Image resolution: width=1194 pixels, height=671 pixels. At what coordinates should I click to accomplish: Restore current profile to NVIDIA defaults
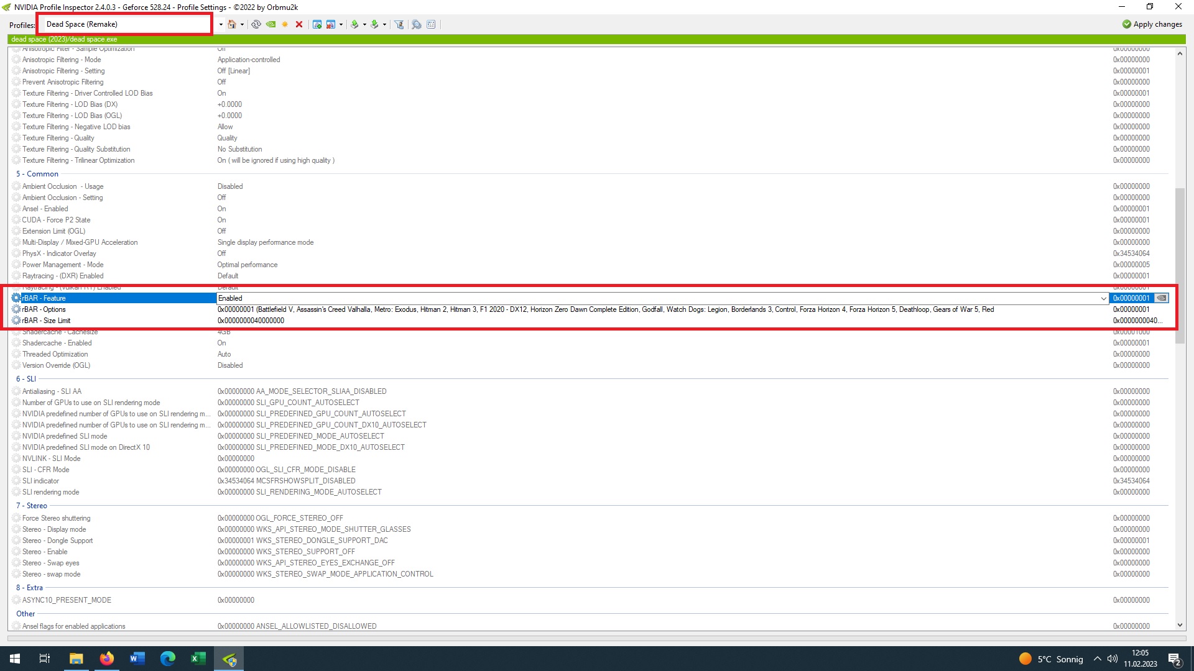(x=231, y=24)
